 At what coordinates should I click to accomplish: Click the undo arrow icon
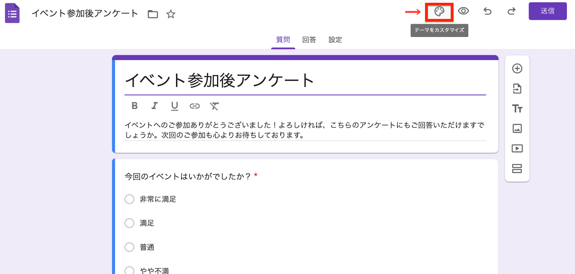(x=487, y=11)
